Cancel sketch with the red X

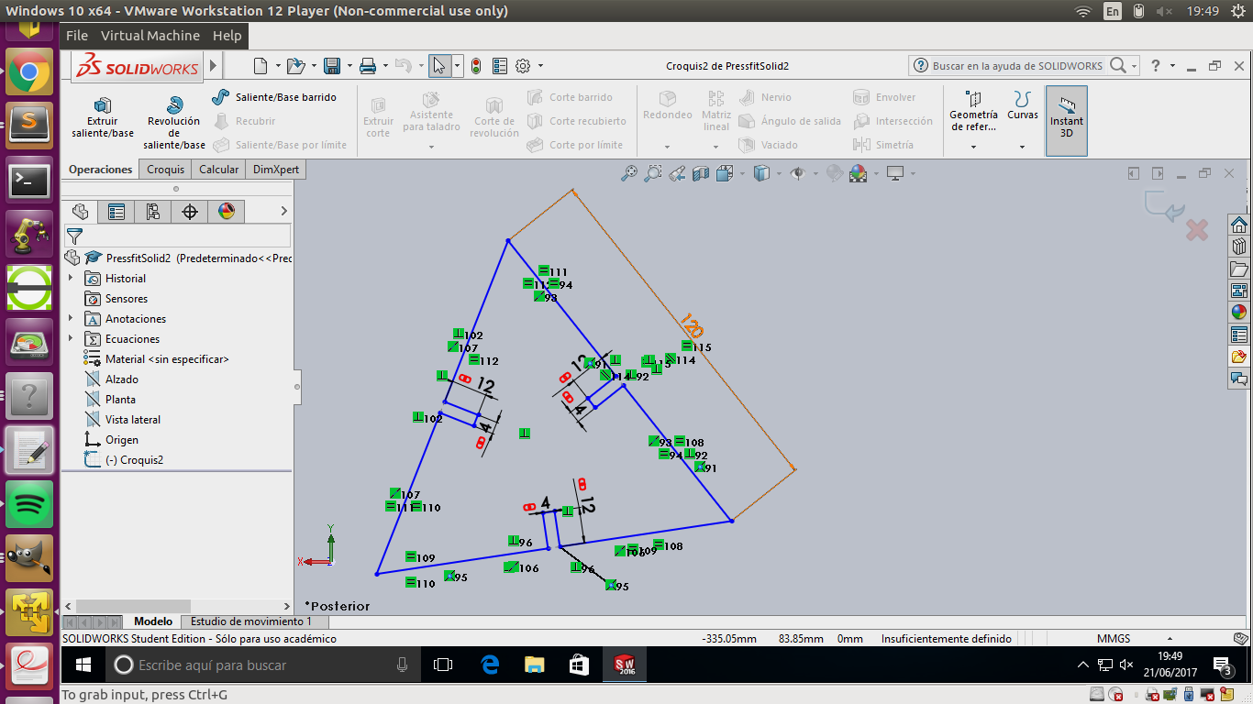[x=1196, y=230]
